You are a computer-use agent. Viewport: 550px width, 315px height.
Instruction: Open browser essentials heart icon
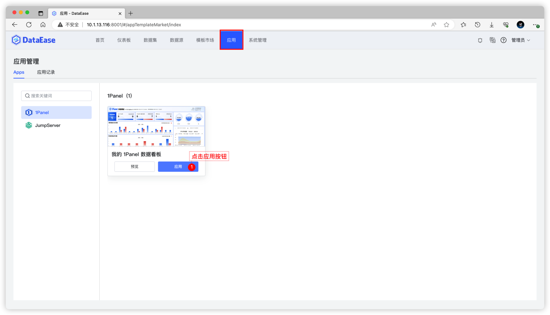point(506,25)
